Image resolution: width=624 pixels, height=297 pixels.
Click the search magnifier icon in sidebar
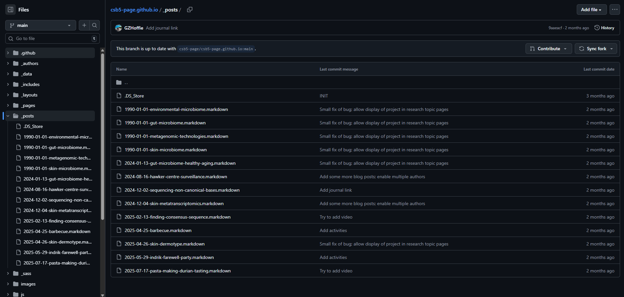point(95,25)
